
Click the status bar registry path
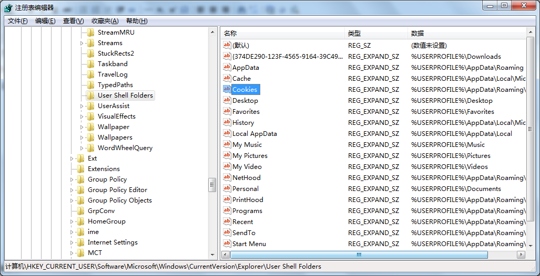(163, 267)
